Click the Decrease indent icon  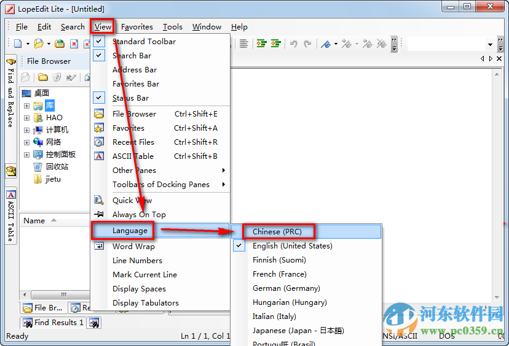(276, 44)
